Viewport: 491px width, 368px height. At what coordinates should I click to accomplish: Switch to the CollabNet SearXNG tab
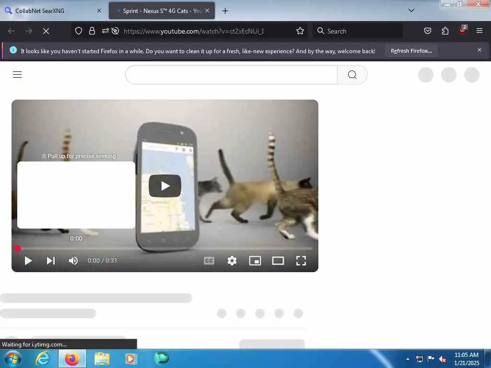pos(52,11)
